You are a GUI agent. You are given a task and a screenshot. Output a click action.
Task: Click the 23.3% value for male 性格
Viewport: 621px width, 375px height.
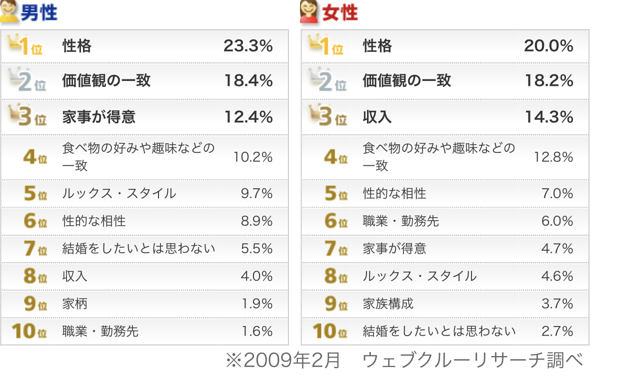[x=248, y=46]
